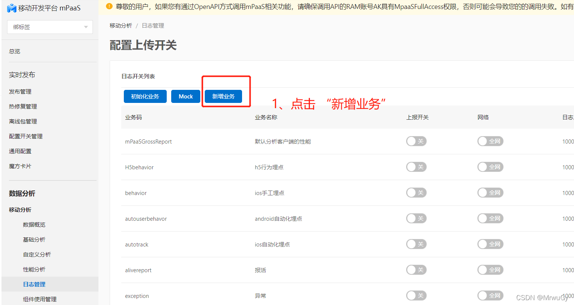
Task: Open 数据概览 under 移动分析
Action: pyautogui.click(x=34, y=225)
